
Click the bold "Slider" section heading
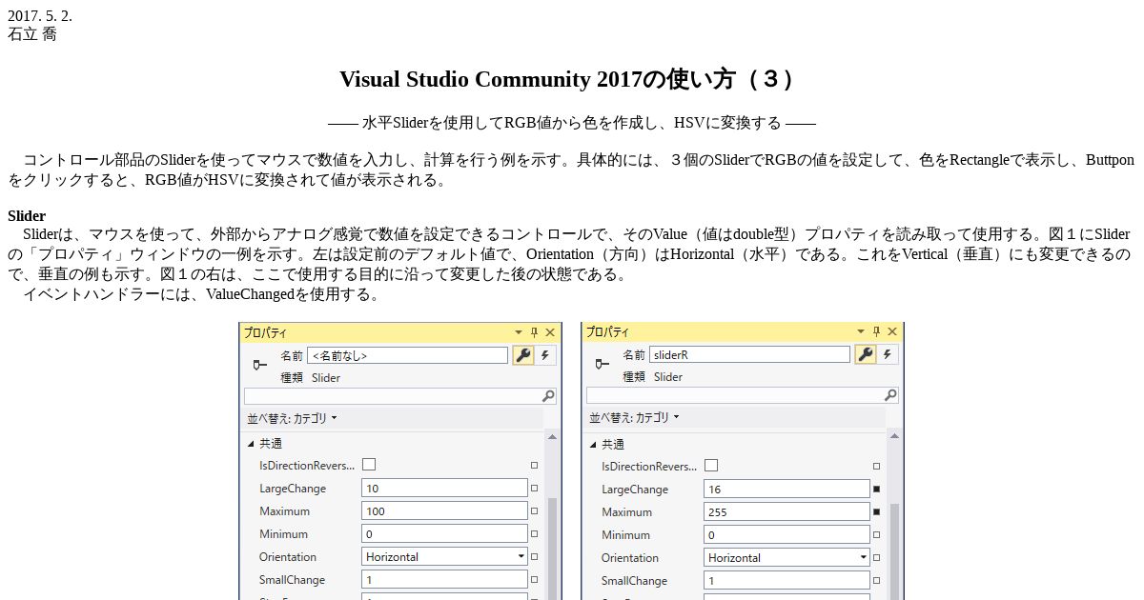pyautogui.click(x=27, y=216)
